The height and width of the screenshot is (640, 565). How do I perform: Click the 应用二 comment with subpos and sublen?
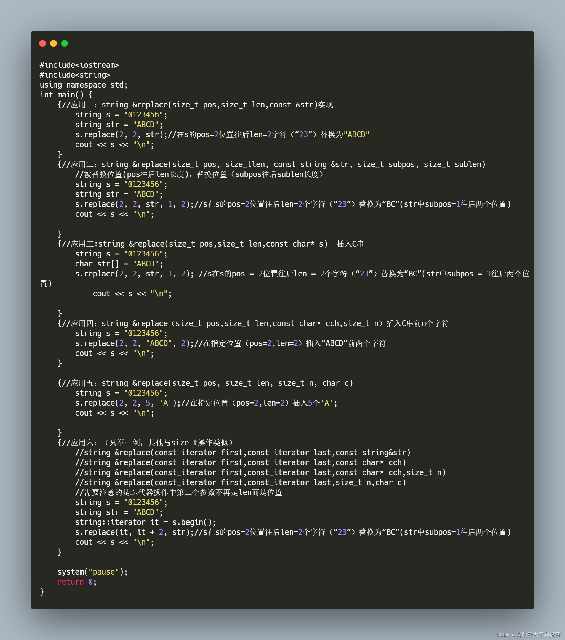pos(271,164)
